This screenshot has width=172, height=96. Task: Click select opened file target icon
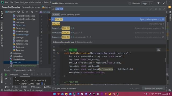point(19,12)
